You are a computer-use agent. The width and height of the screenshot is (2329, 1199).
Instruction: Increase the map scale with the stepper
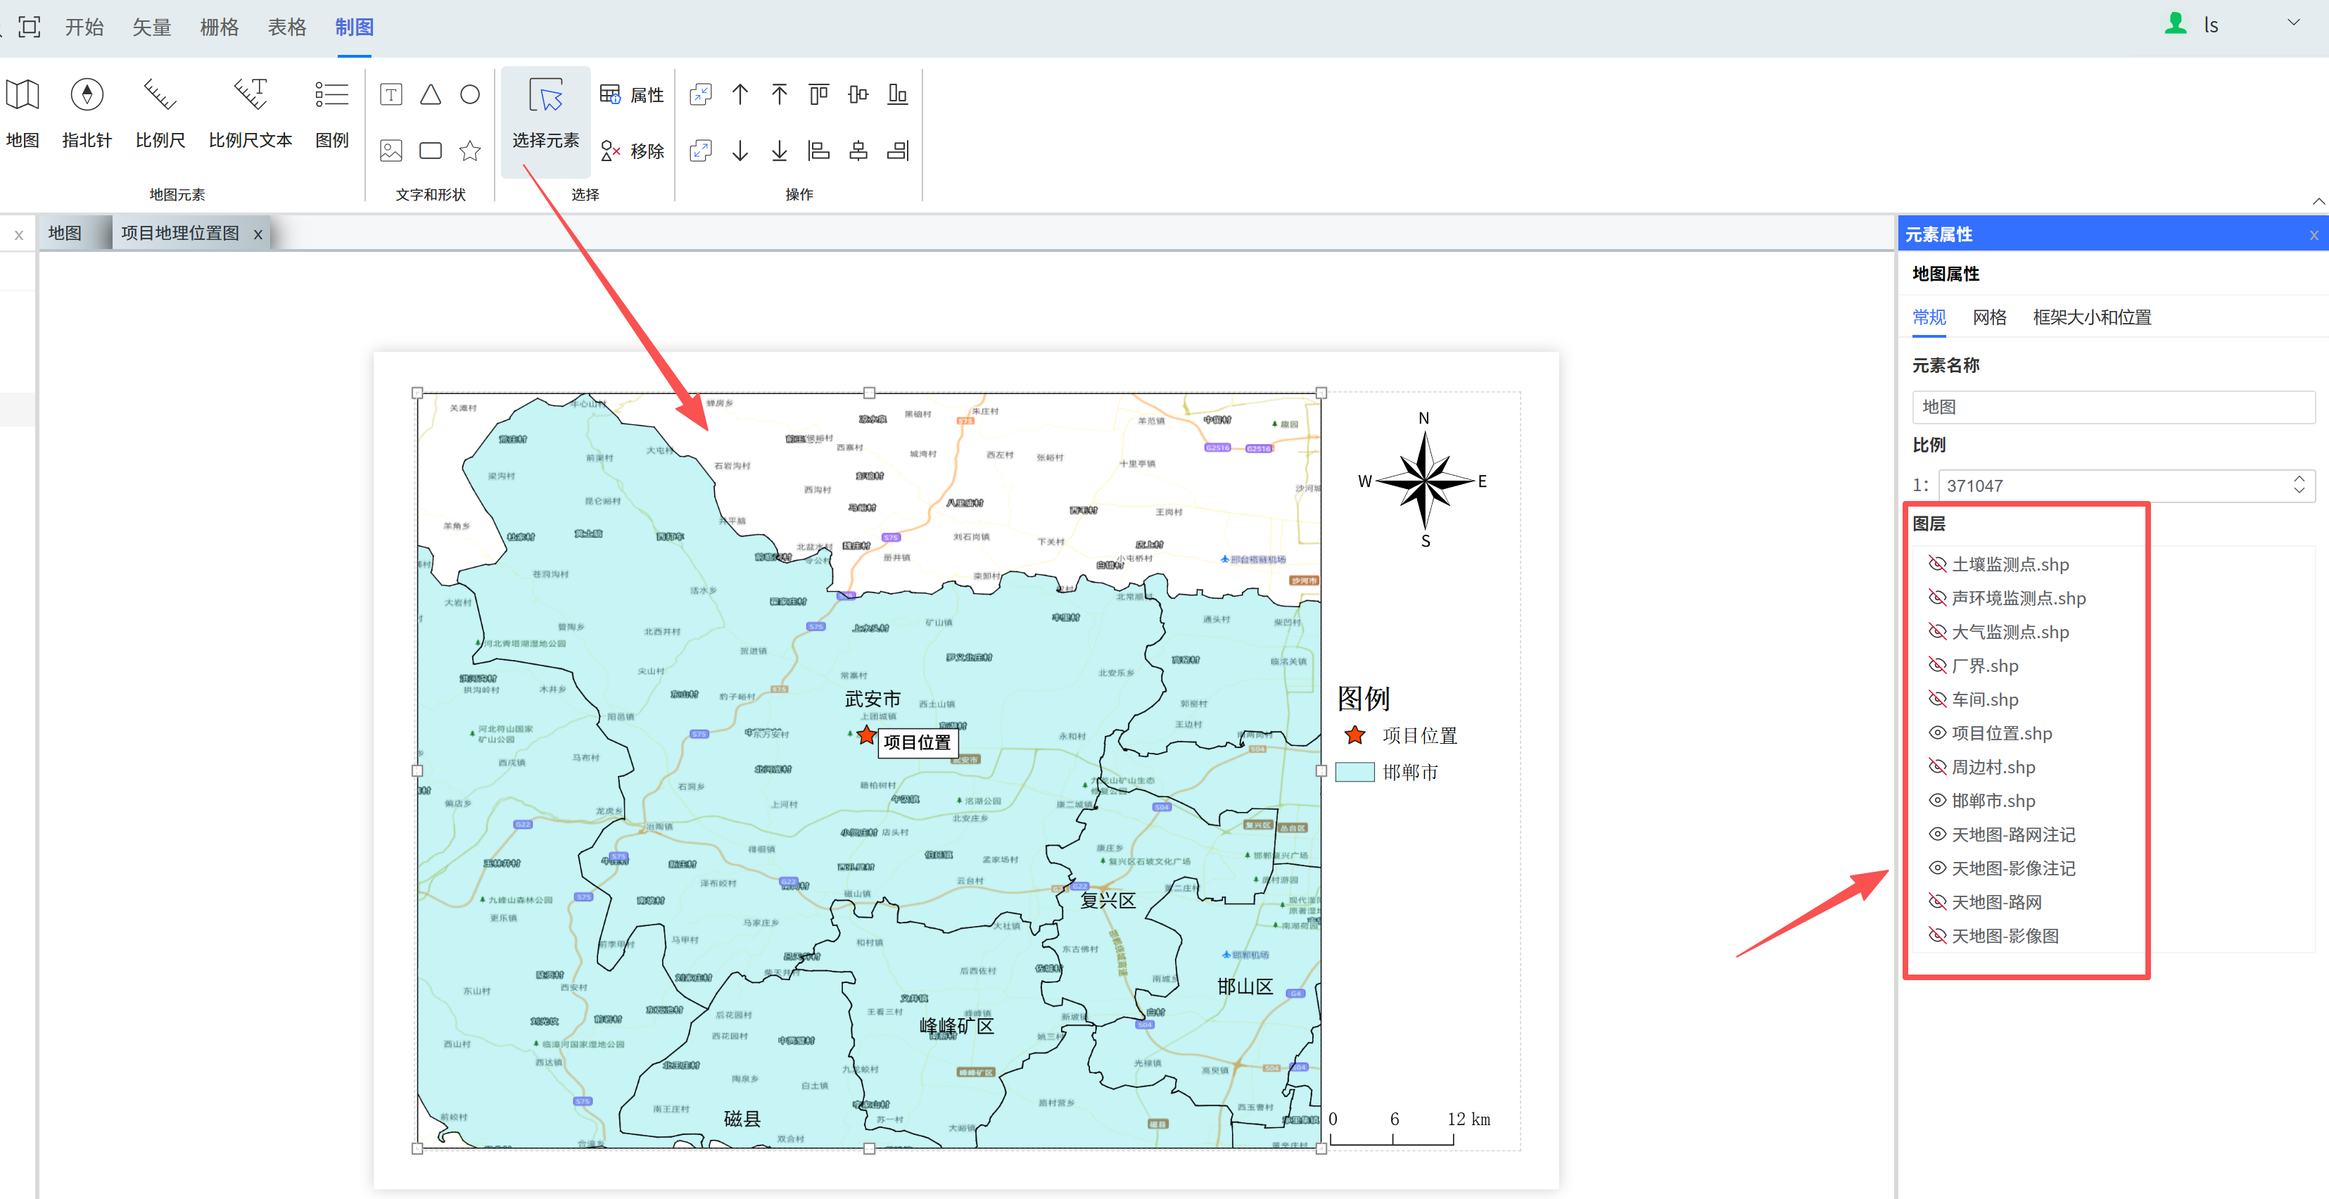2299,478
